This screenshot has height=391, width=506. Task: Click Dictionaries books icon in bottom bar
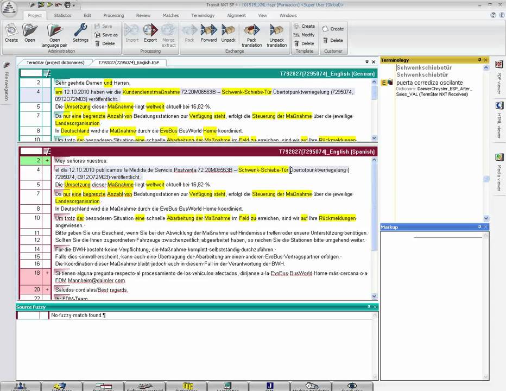coord(187,386)
